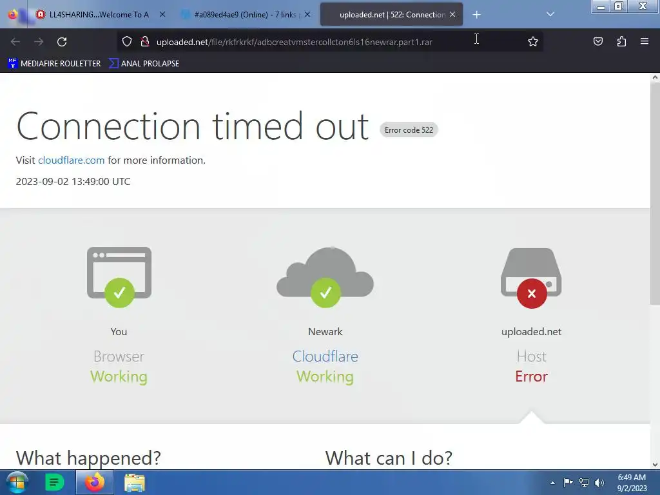The height and width of the screenshot is (495, 660).
Task: Open the green notes app in taskbar
Action: tap(54, 482)
